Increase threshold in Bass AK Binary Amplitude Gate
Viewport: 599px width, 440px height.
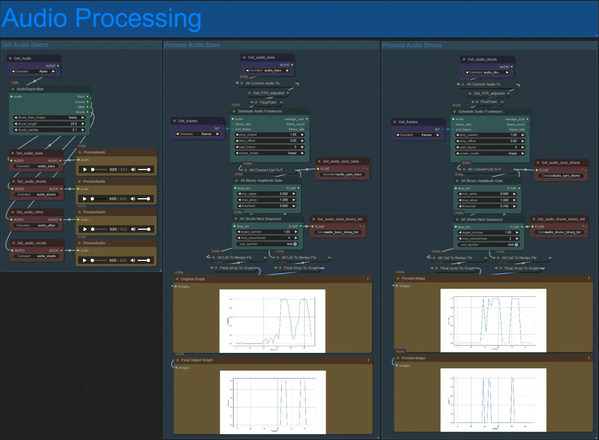coord(294,206)
